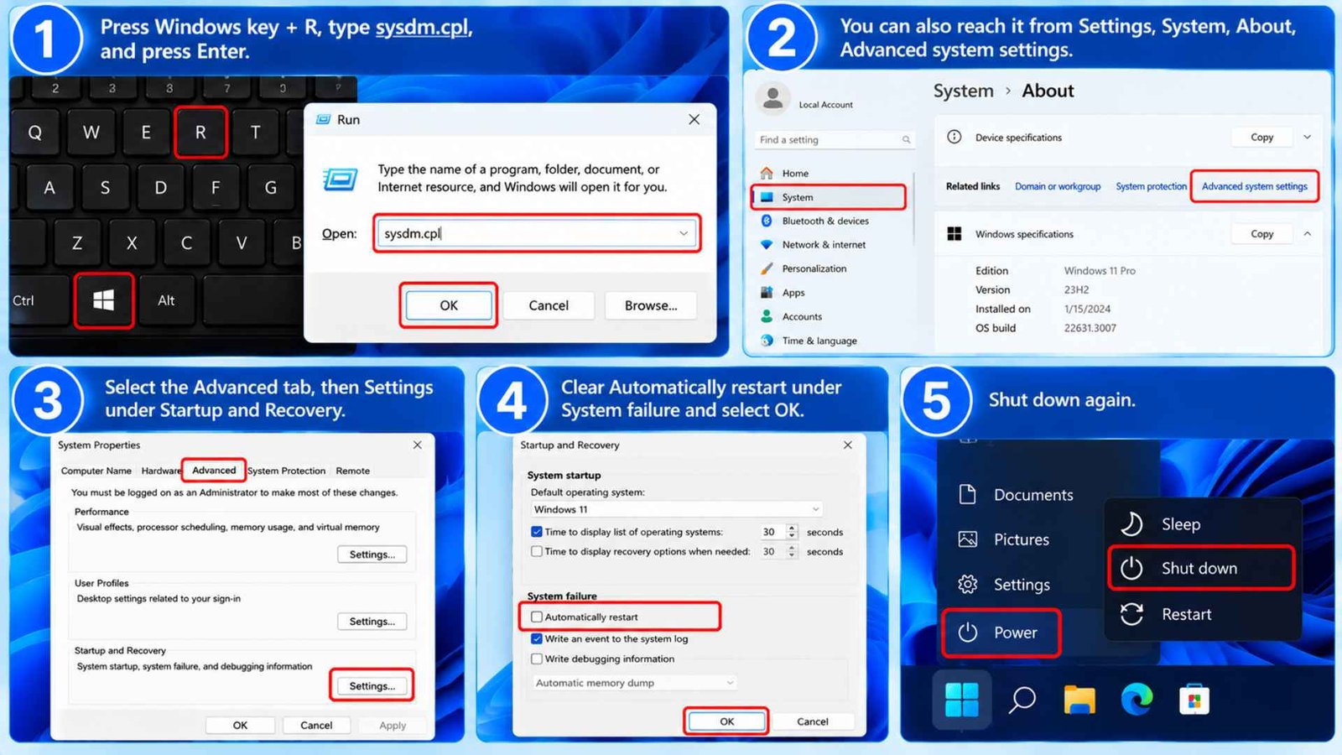Screen dimensions: 1342x755
Task: Click OK in Startup and Recovery dialog
Action: (726, 722)
